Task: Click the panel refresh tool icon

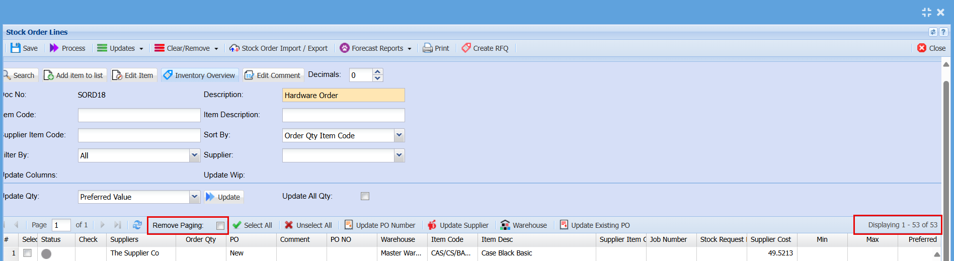Action: click(933, 32)
